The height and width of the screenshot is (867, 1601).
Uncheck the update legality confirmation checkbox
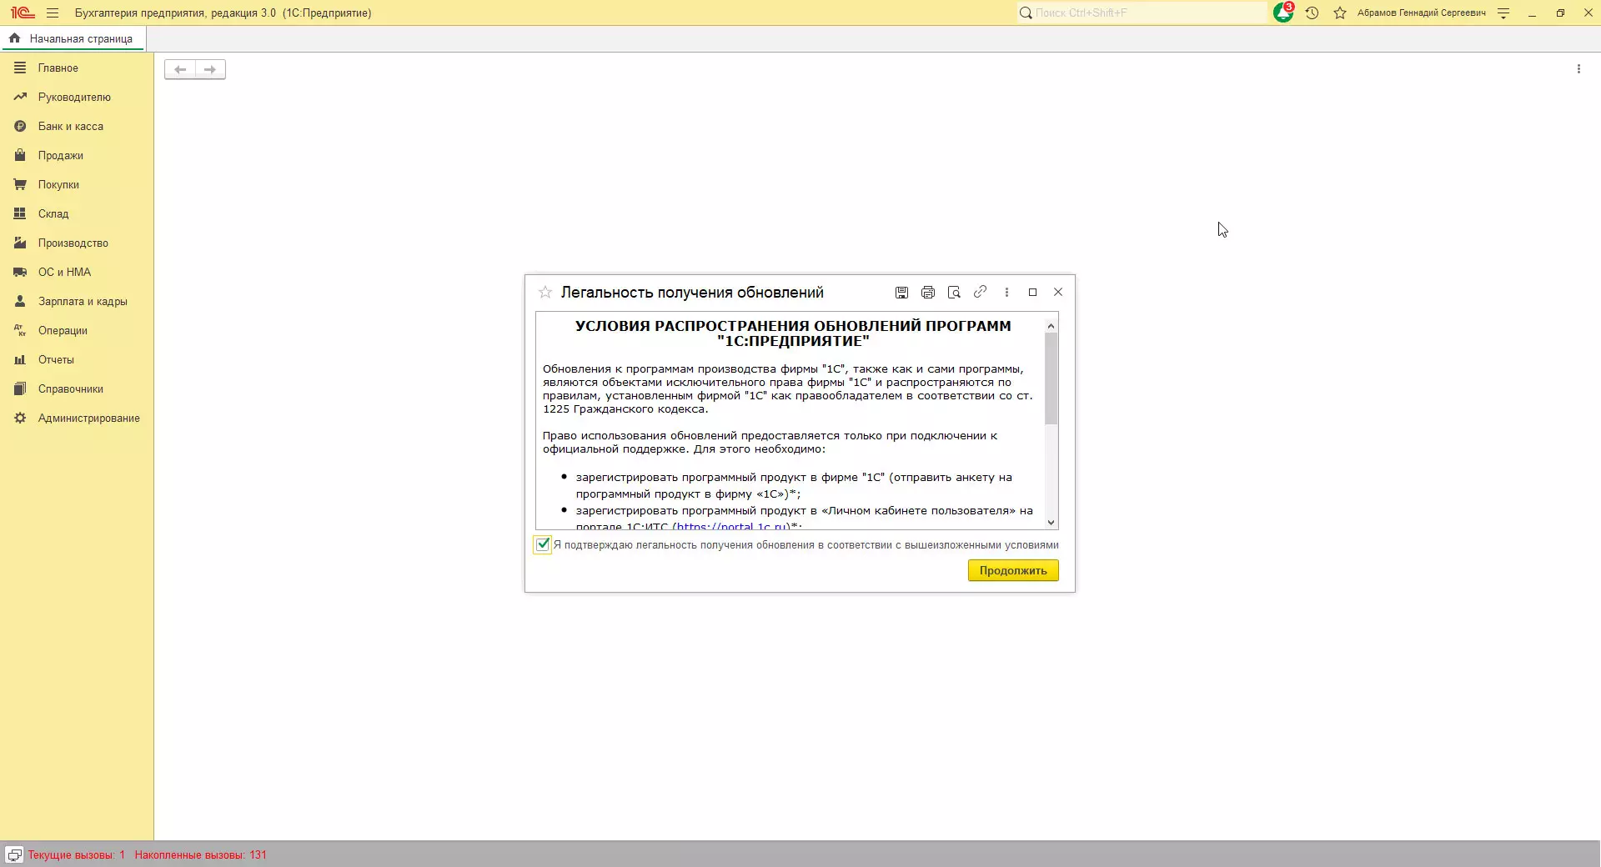click(543, 544)
